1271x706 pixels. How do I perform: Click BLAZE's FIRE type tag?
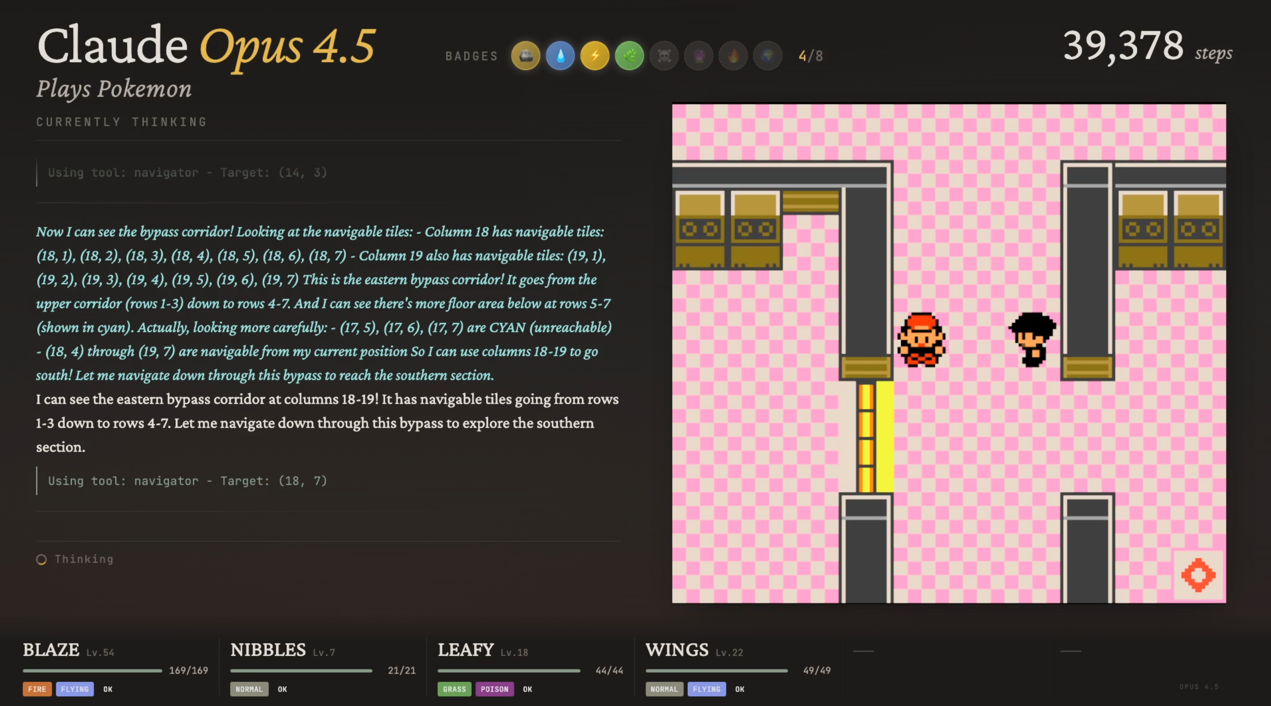[x=37, y=689]
